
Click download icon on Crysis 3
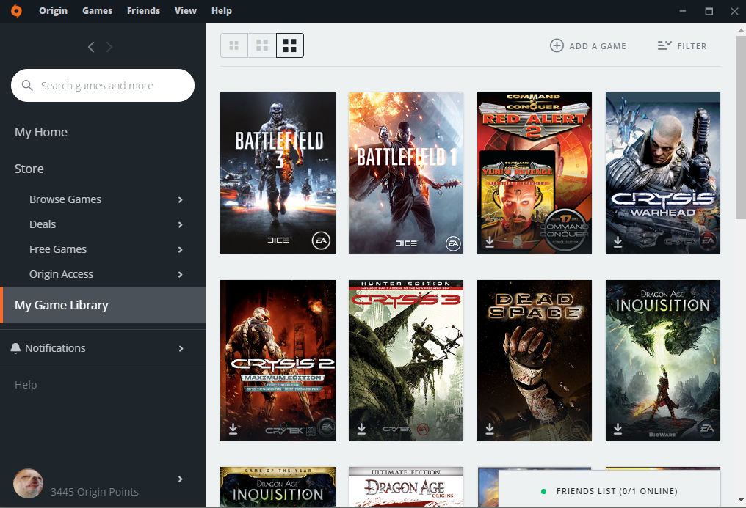click(x=361, y=429)
